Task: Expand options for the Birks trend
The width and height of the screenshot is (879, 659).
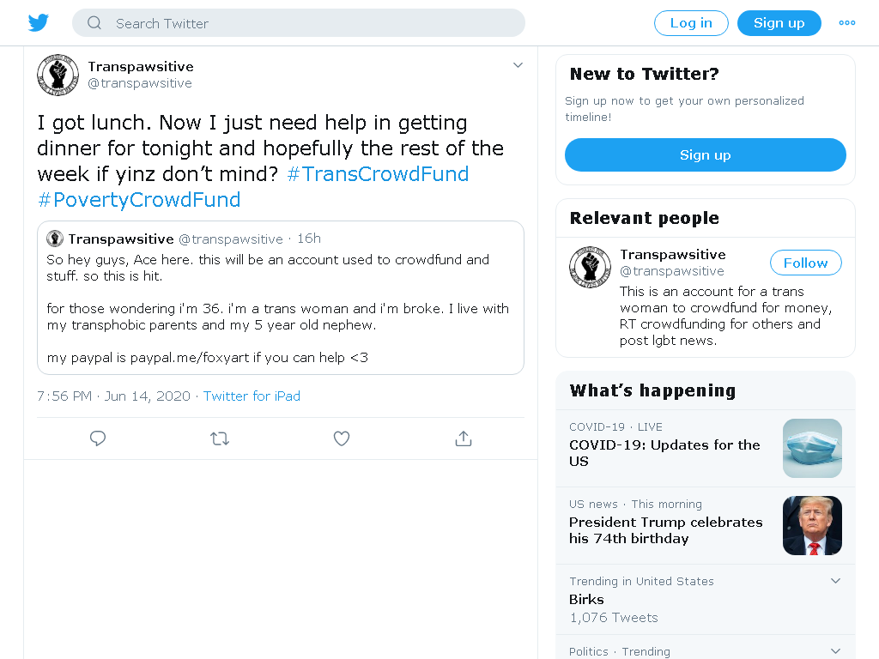Action: [x=835, y=581]
